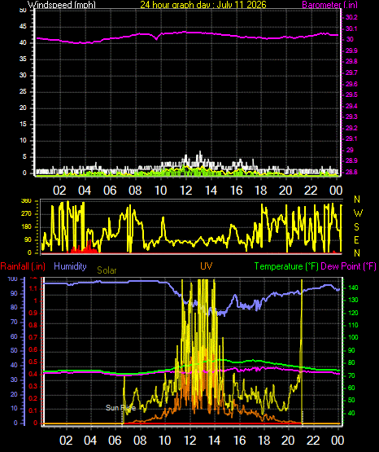Click the E compass direction label

[356, 239]
